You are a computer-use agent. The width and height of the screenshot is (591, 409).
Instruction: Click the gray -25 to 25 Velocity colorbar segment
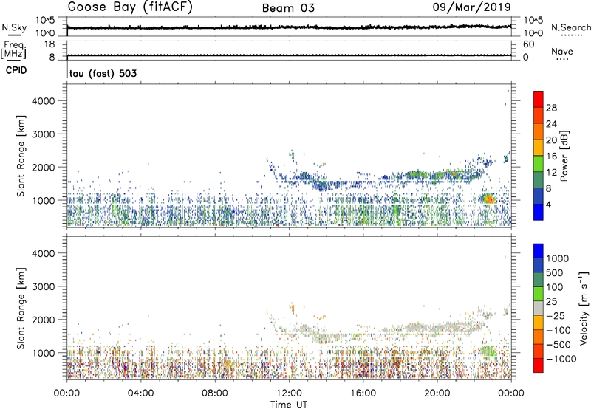(x=539, y=308)
